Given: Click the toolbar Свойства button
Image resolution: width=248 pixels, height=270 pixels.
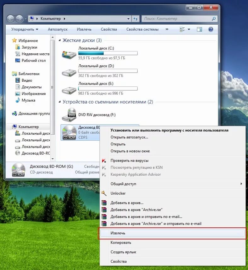Looking at the screenshot, I should click(x=109, y=29).
